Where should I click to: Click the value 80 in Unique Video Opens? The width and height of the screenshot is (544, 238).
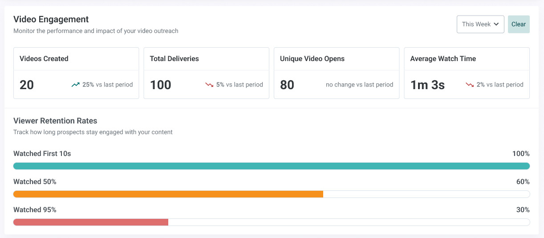click(x=287, y=85)
